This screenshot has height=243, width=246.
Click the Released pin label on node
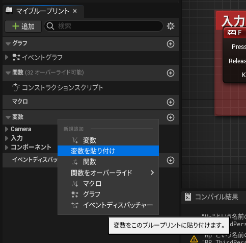click(237, 61)
